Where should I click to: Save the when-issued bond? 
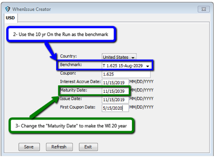tap(29, 147)
